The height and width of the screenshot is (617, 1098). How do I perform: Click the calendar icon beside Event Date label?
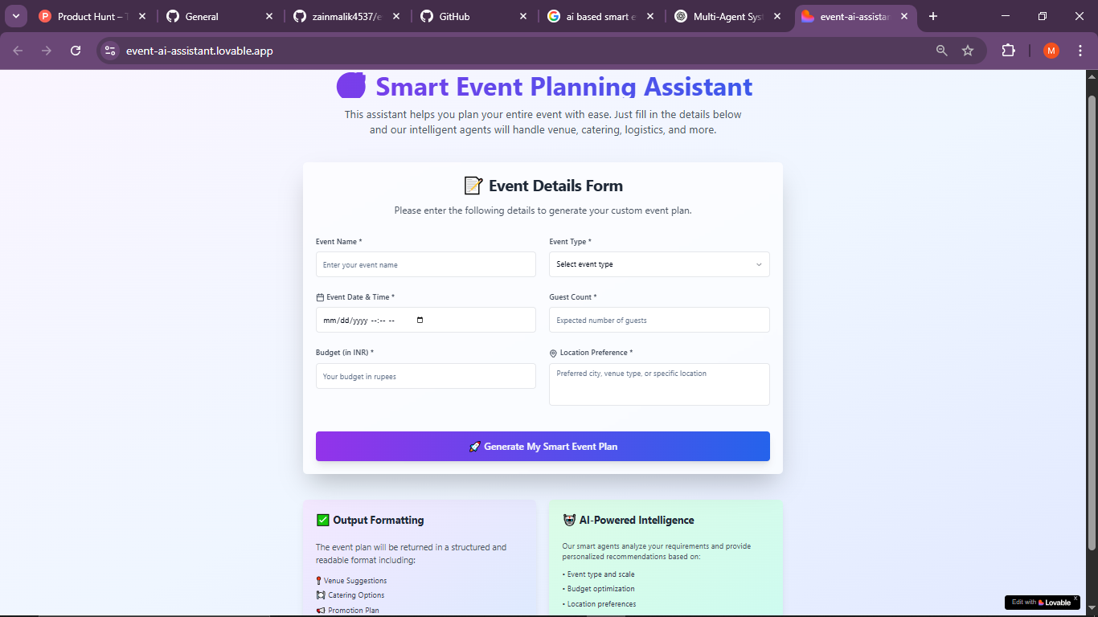click(320, 297)
